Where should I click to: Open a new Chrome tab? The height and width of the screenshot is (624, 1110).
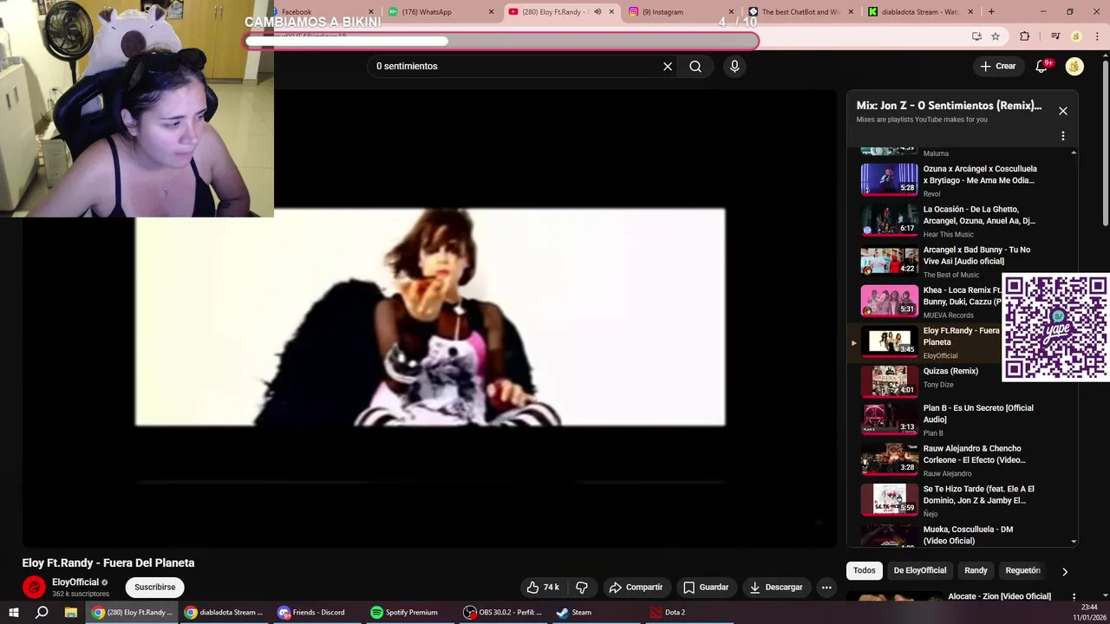point(991,12)
